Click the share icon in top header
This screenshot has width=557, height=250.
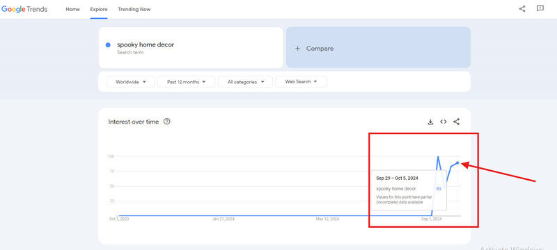pyautogui.click(x=521, y=9)
